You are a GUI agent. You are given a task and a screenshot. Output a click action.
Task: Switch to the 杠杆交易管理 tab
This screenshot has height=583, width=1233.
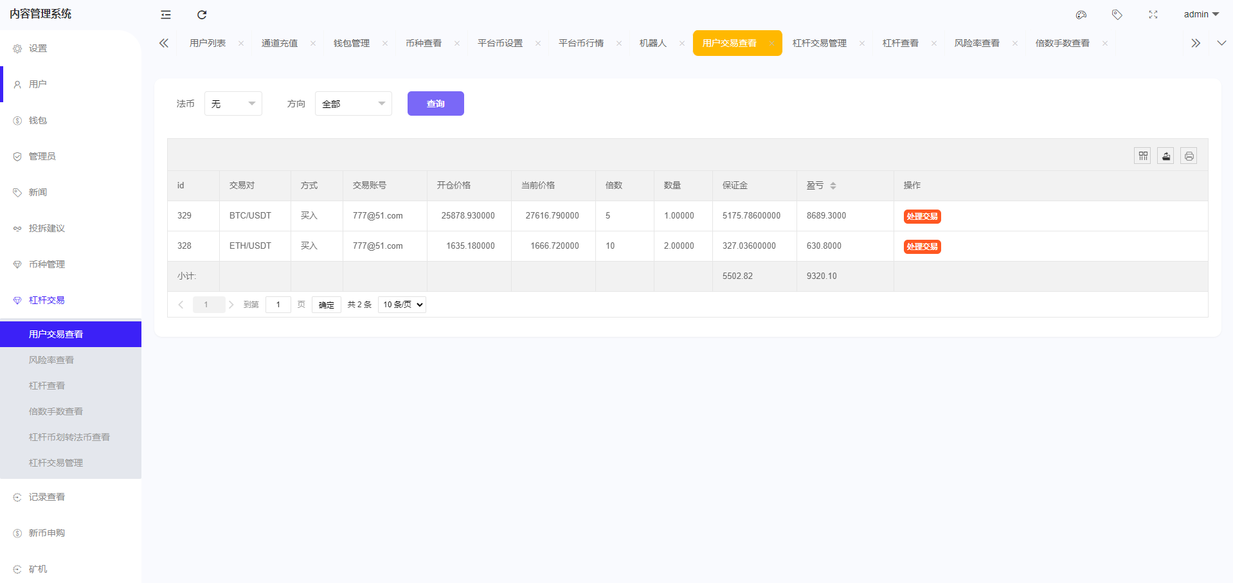pos(819,42)
